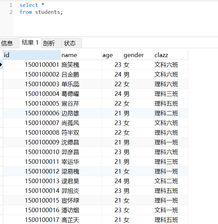This screenshot has height=224, width=218.
Task: Select the id cell 1500100015
Action: [32, 200]
